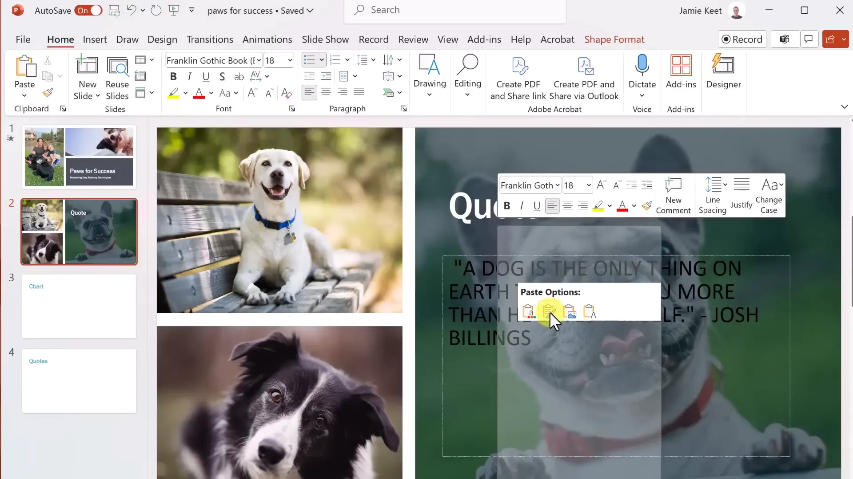Open the ribbon font size dropdown
Screen dimensions: 853x479
(290, 60)
